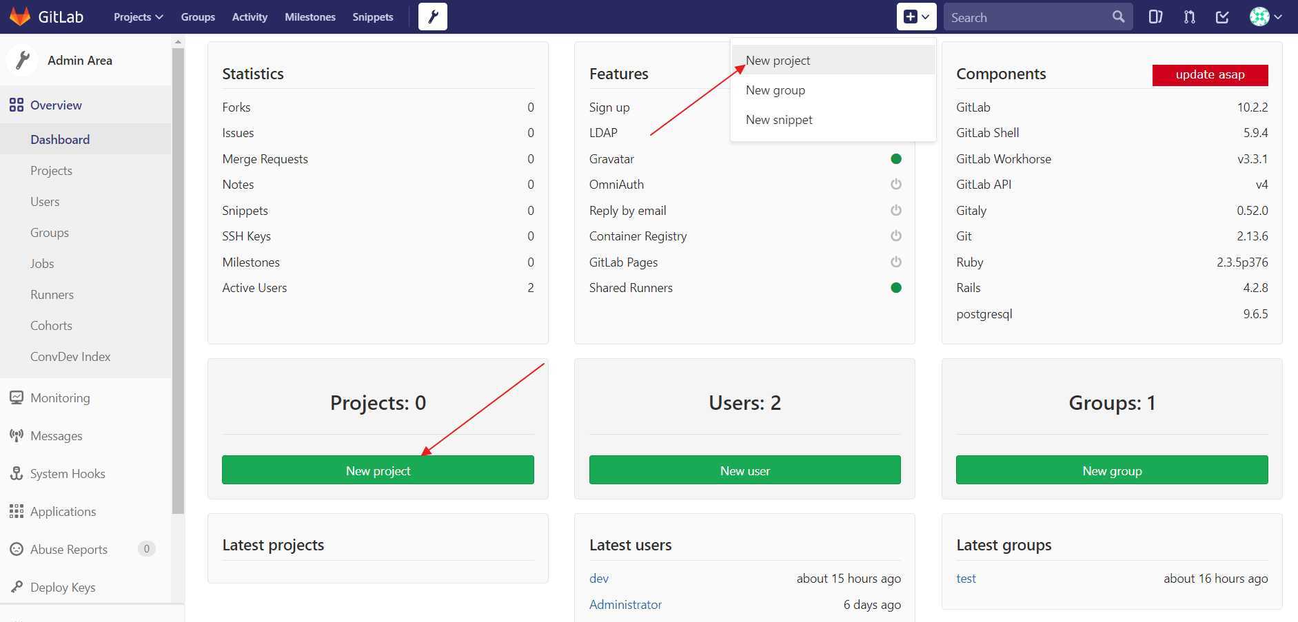Open ConvDev Index in the sidebar
The image size is (1298, 622).
(85, 356)
